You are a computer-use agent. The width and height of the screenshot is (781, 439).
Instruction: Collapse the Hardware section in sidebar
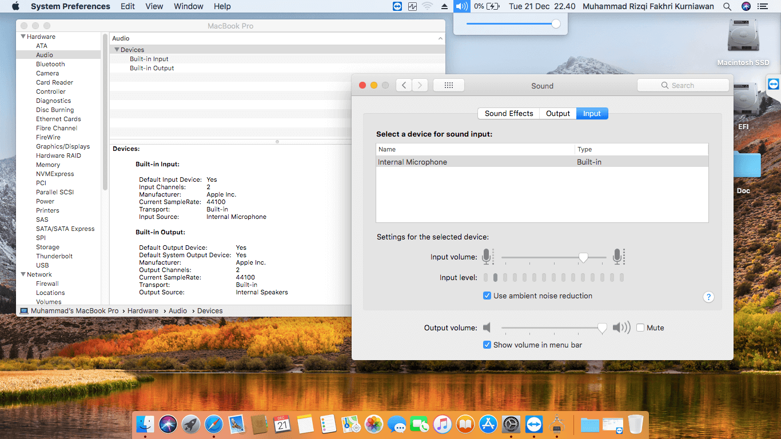pyautogui.click(x=23, y=37)
